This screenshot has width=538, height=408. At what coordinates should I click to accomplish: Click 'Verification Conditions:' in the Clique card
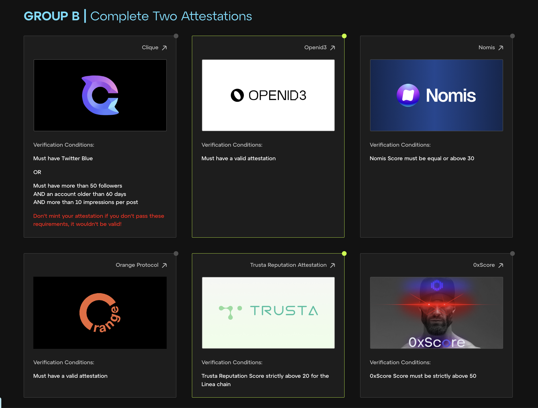pyautogui.click(x=64, y=145)
